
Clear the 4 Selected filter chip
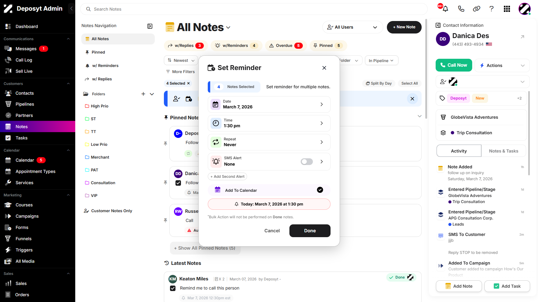(x=188, y=83)
